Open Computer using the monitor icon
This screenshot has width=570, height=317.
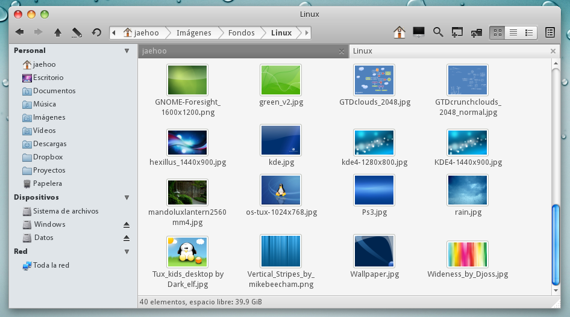[x=418, y=32]
